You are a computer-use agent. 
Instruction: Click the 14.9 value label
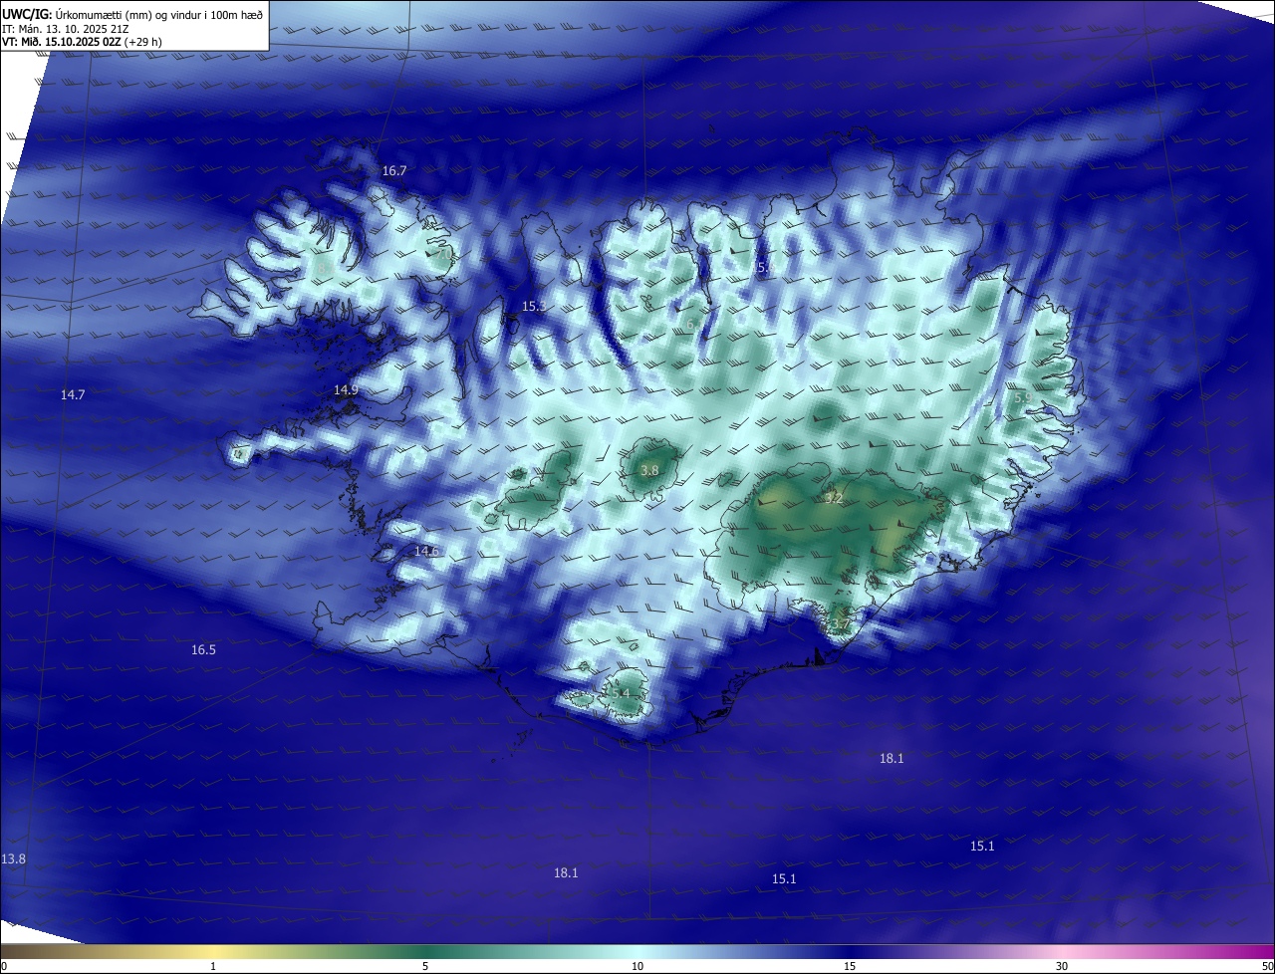pos(346,390)
